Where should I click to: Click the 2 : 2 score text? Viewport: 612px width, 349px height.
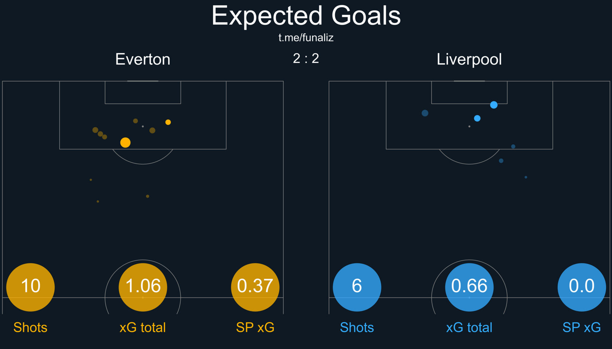tap(306, 59)
